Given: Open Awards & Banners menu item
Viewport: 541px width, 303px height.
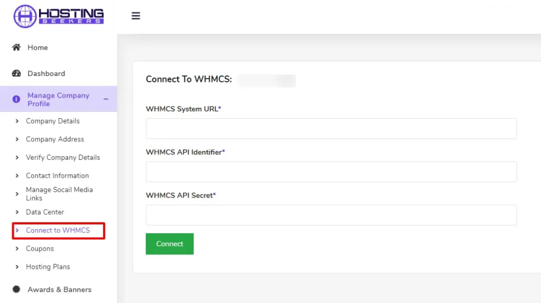Looking at the screenshot, I should (59, 289).
